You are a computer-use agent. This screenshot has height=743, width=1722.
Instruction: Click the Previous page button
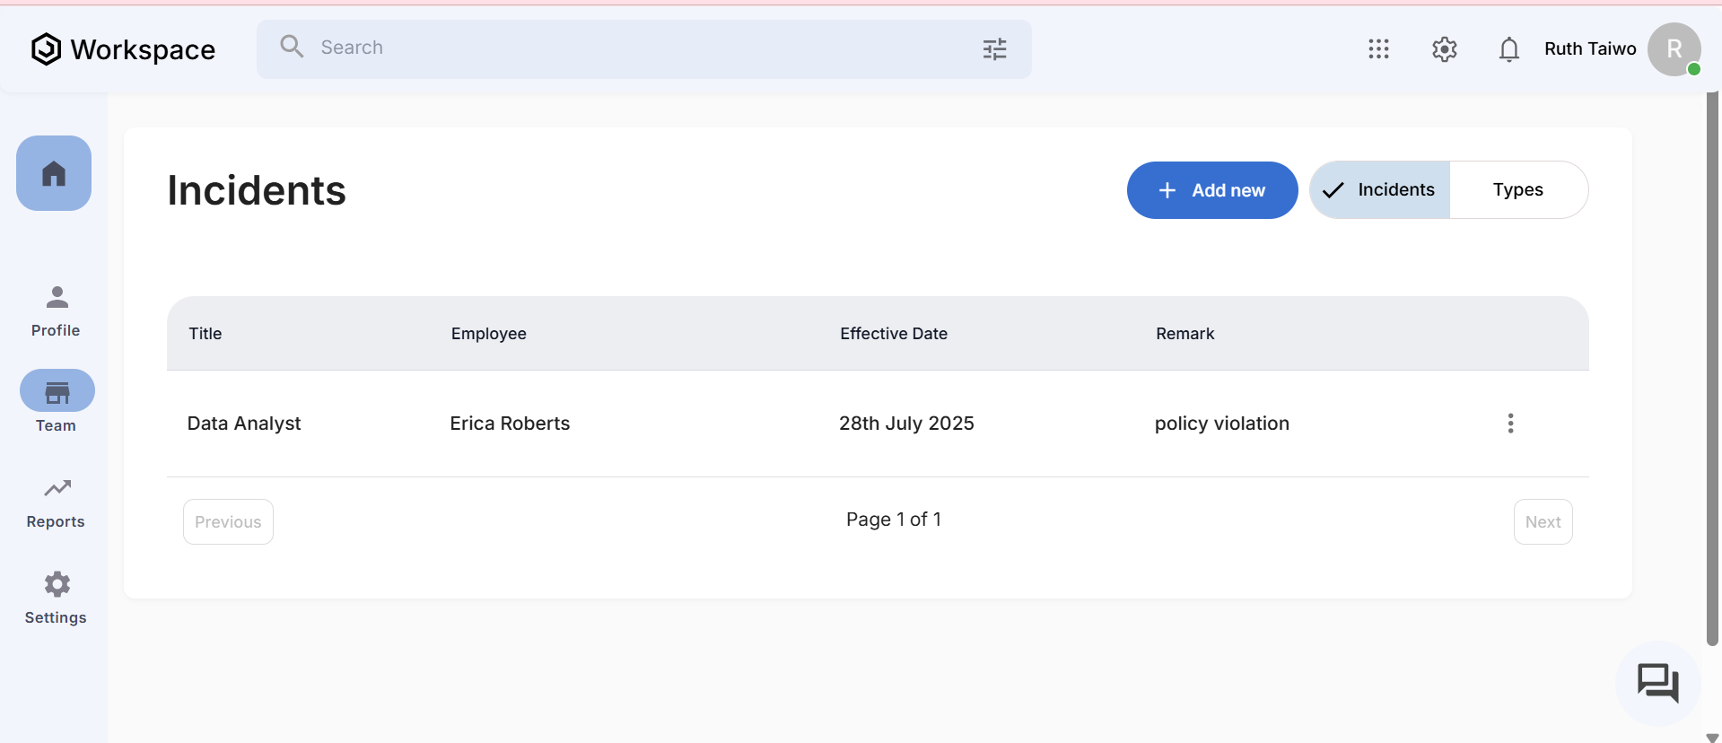(228, 522)
